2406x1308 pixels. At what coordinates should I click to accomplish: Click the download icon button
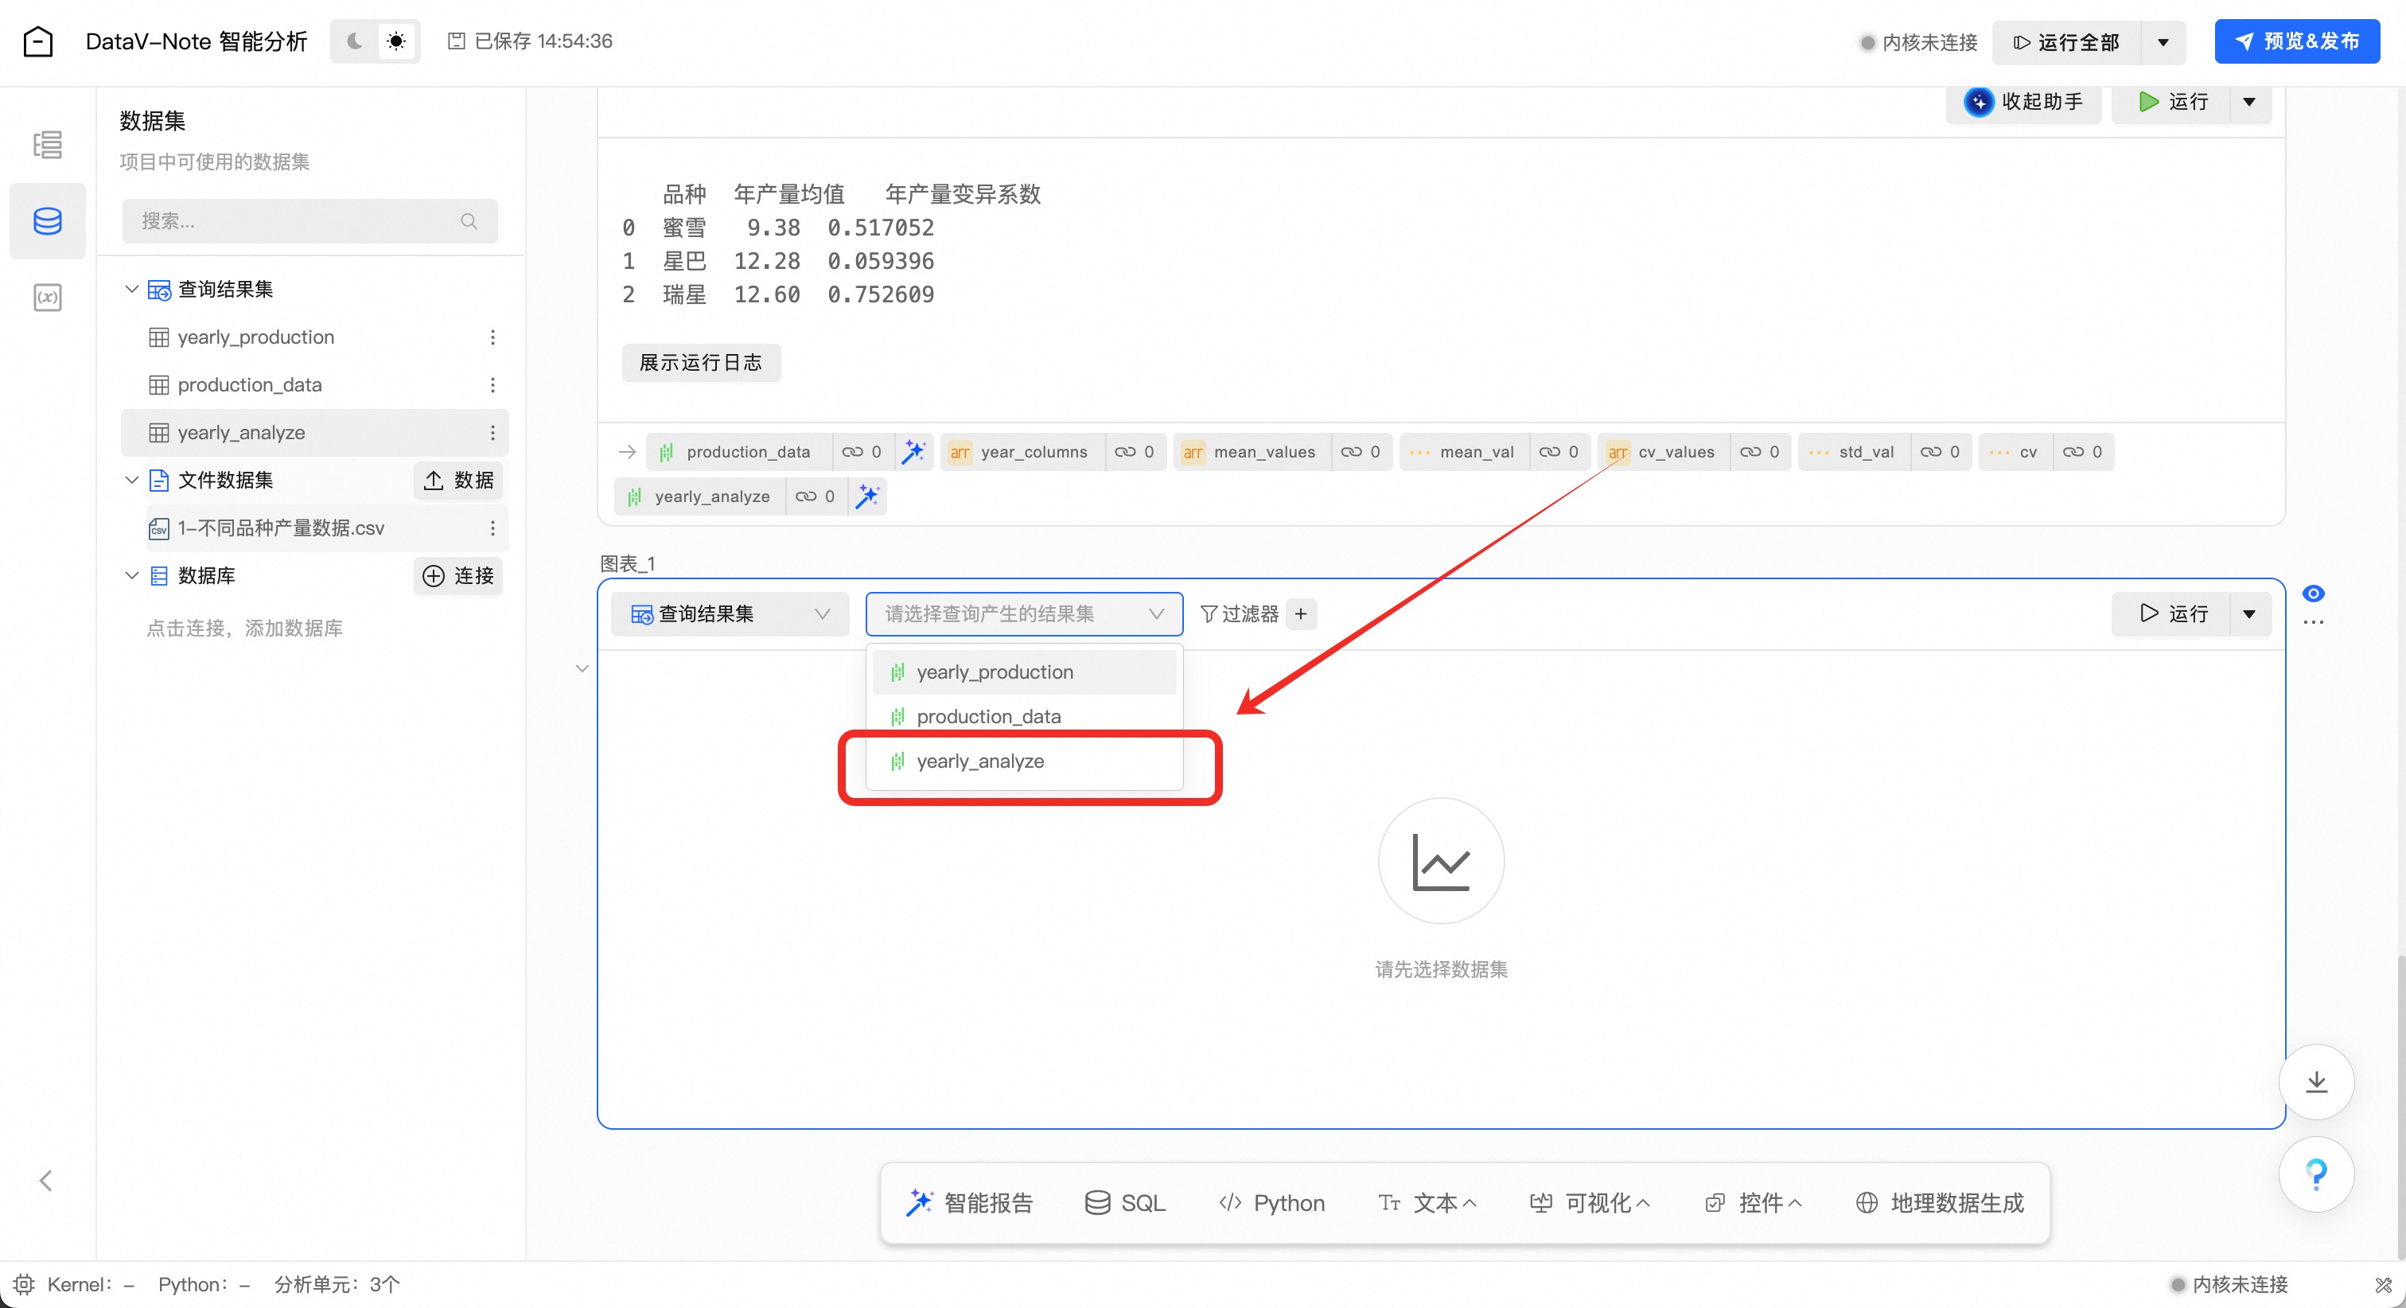pos(2316,1082)
